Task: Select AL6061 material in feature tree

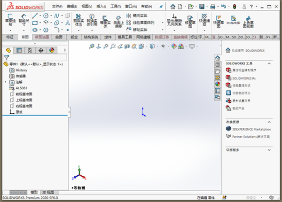Action: (x=22, y=87)
